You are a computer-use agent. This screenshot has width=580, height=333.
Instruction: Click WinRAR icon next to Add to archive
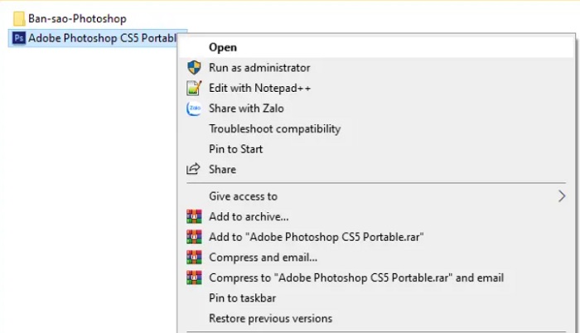(194, 216)
